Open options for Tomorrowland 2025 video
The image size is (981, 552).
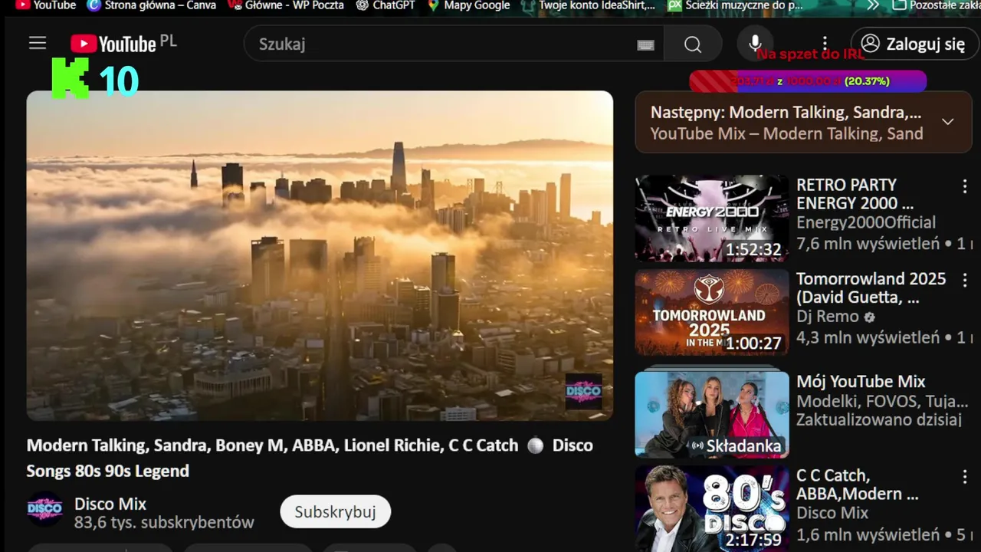pos(964,281)
